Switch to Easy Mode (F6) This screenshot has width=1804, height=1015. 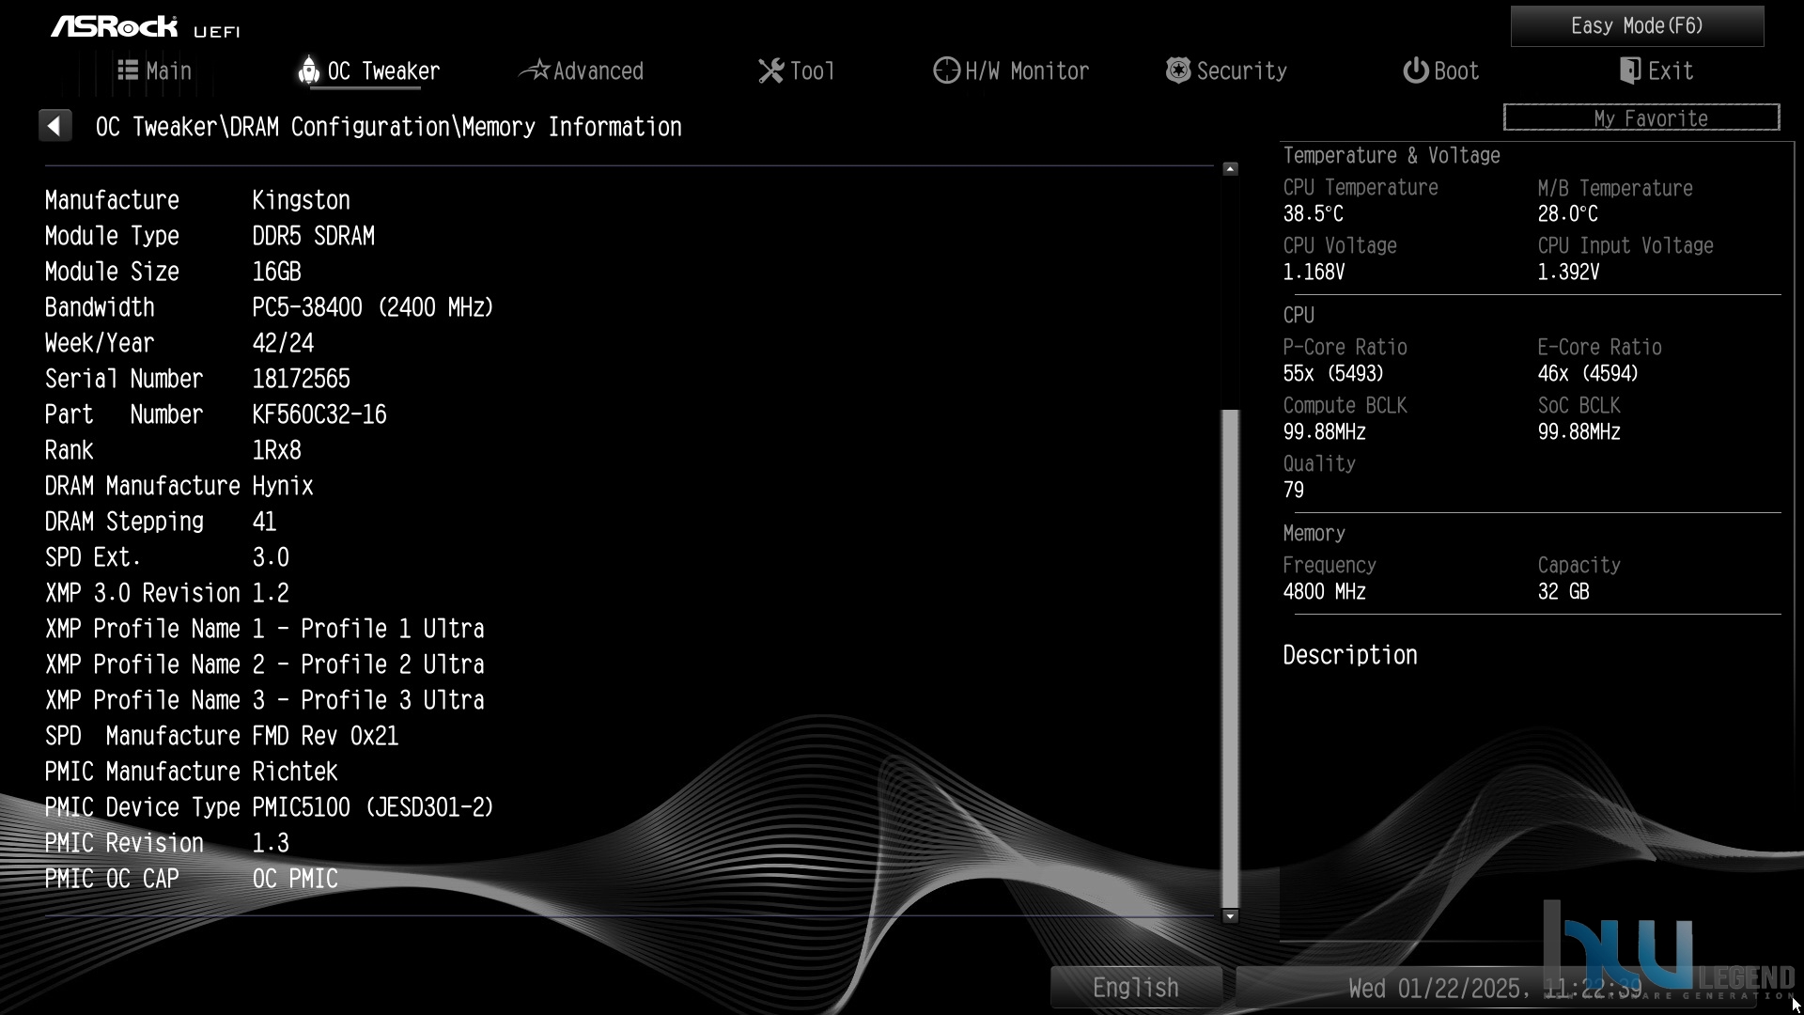point(1637,26)
